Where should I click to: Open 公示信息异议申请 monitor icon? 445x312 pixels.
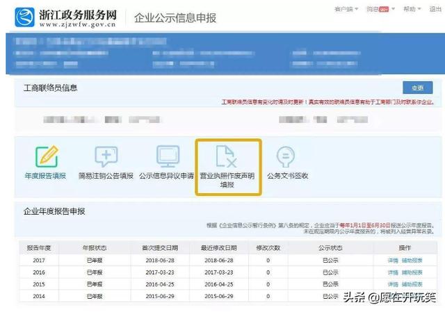point(167,157)
